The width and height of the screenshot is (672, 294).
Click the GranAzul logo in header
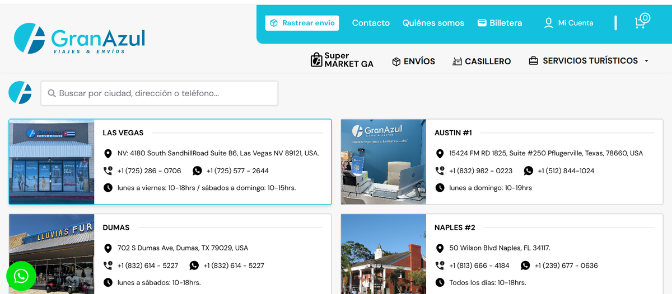click(x=80, y=39)
